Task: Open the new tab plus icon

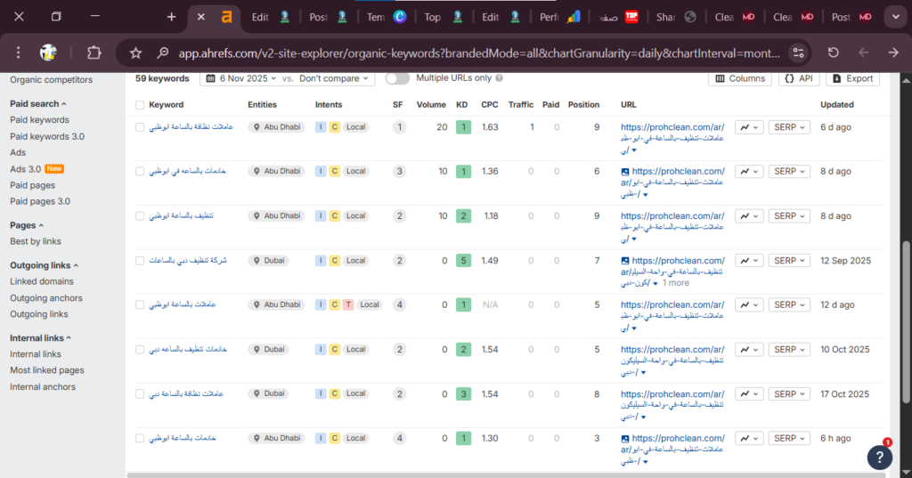Action: pos(172,17)
